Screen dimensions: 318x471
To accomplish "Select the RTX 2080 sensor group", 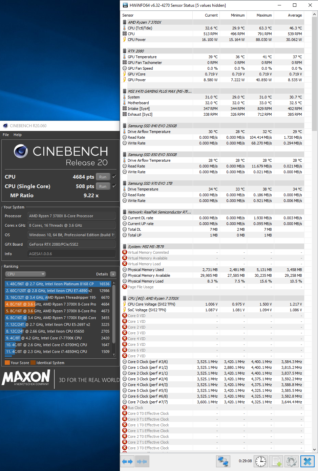I will coord(213,51).
